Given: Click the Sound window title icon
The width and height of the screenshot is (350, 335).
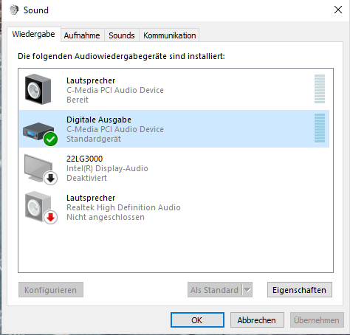Looking at the screenshot, I should 14,10.
